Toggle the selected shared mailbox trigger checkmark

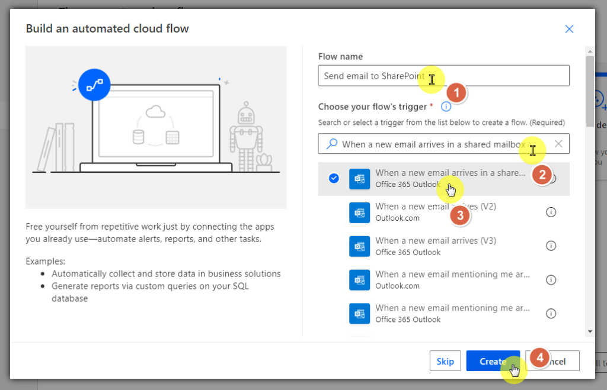click(334, 178)
